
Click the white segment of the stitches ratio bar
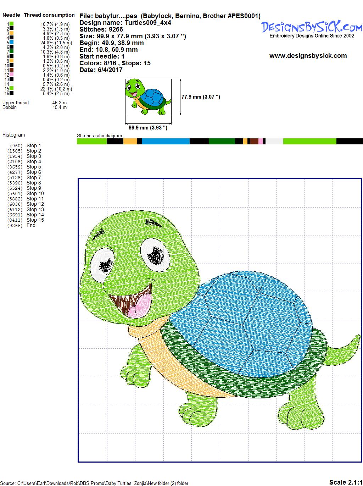[x=274, y=142]
